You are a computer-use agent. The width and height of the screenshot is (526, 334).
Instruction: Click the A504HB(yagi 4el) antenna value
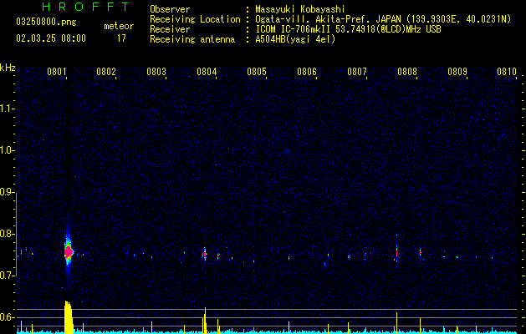pyautogui.click(x=295, y=39)
